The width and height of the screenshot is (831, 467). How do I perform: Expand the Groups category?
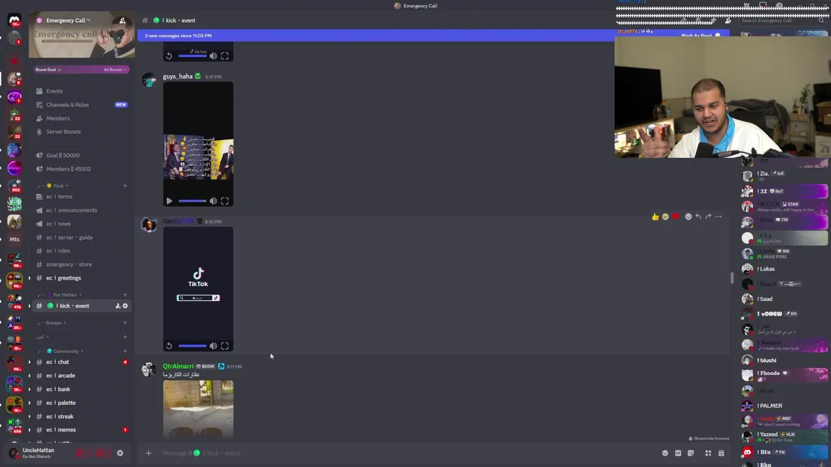point(53,322)
